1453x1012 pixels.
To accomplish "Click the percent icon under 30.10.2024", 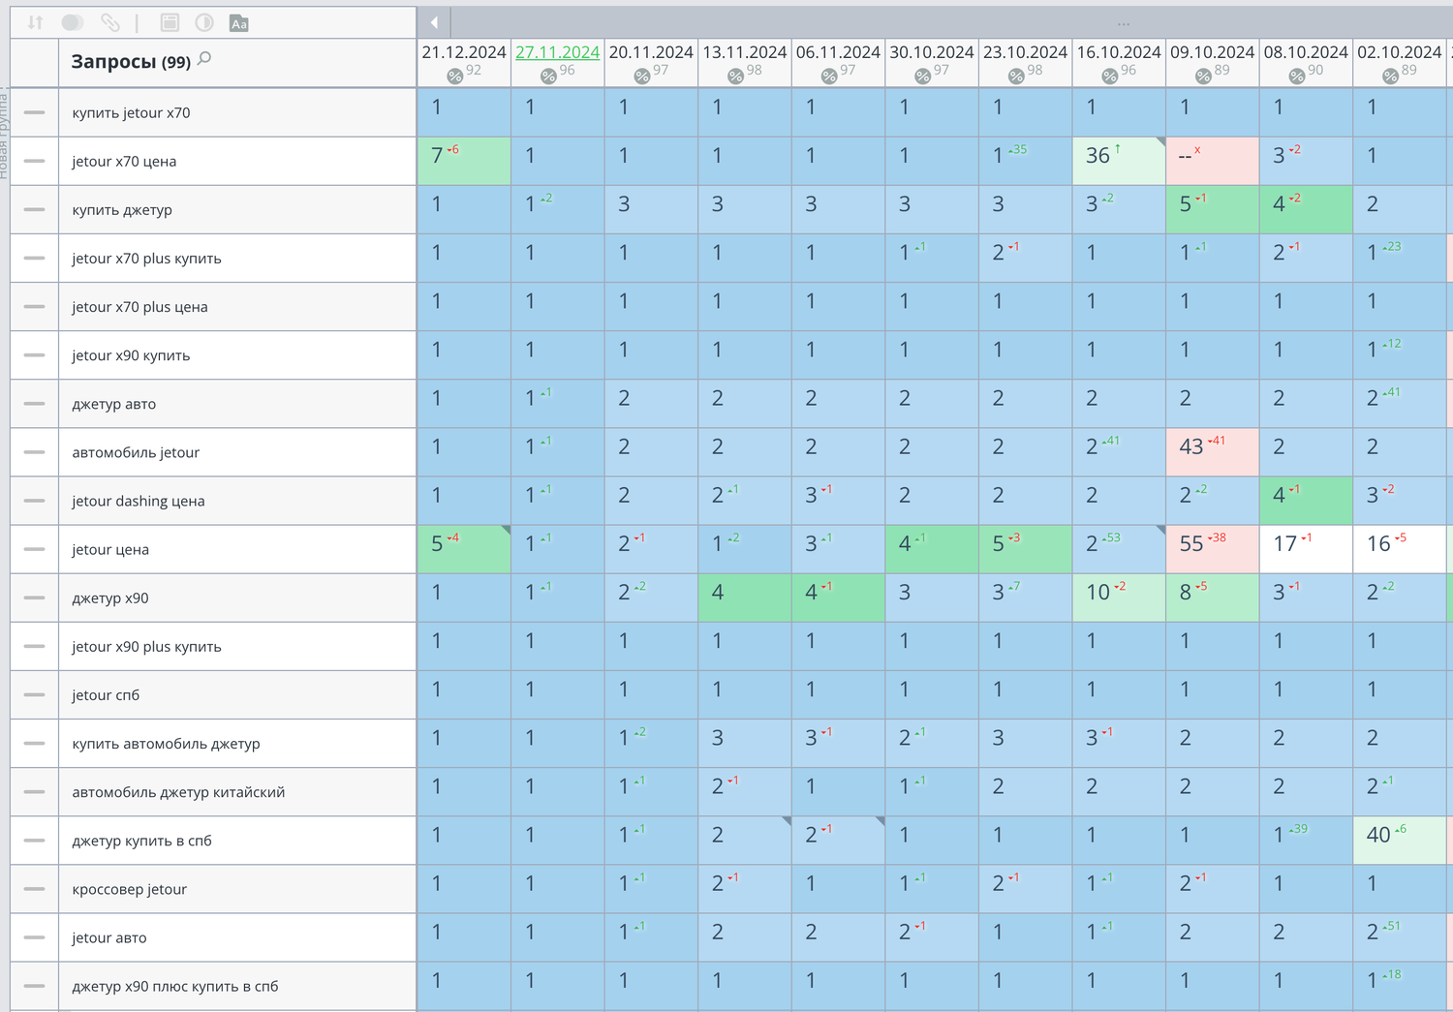I will (x=922, y=77).
